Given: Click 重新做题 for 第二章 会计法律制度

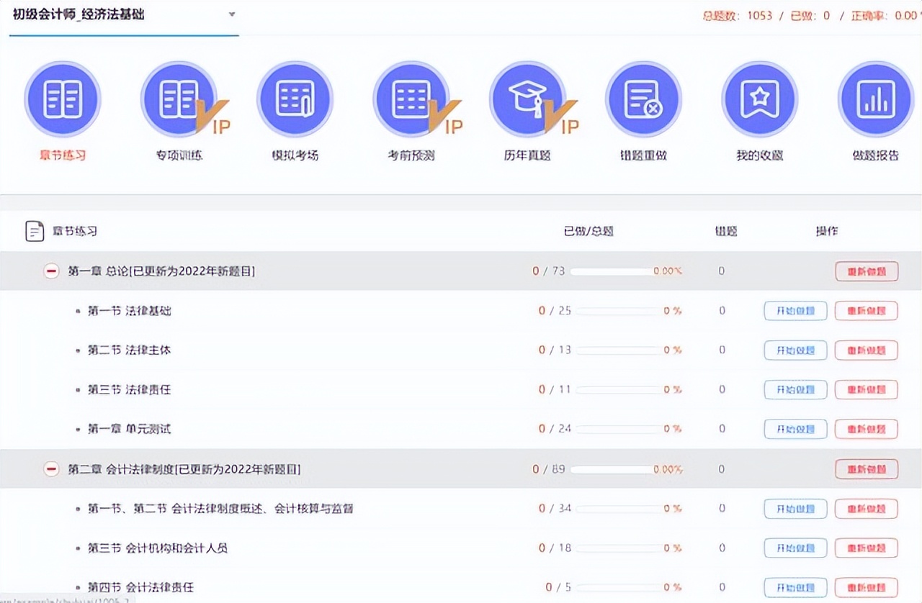Looking at the screenshot, I should coord(866,468).
